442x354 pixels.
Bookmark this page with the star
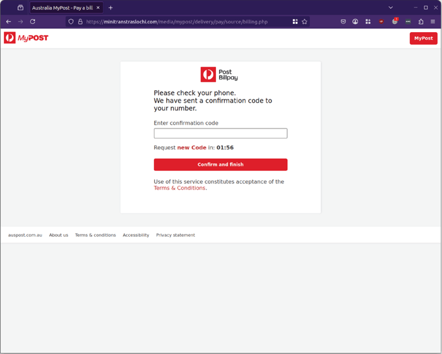304,21
